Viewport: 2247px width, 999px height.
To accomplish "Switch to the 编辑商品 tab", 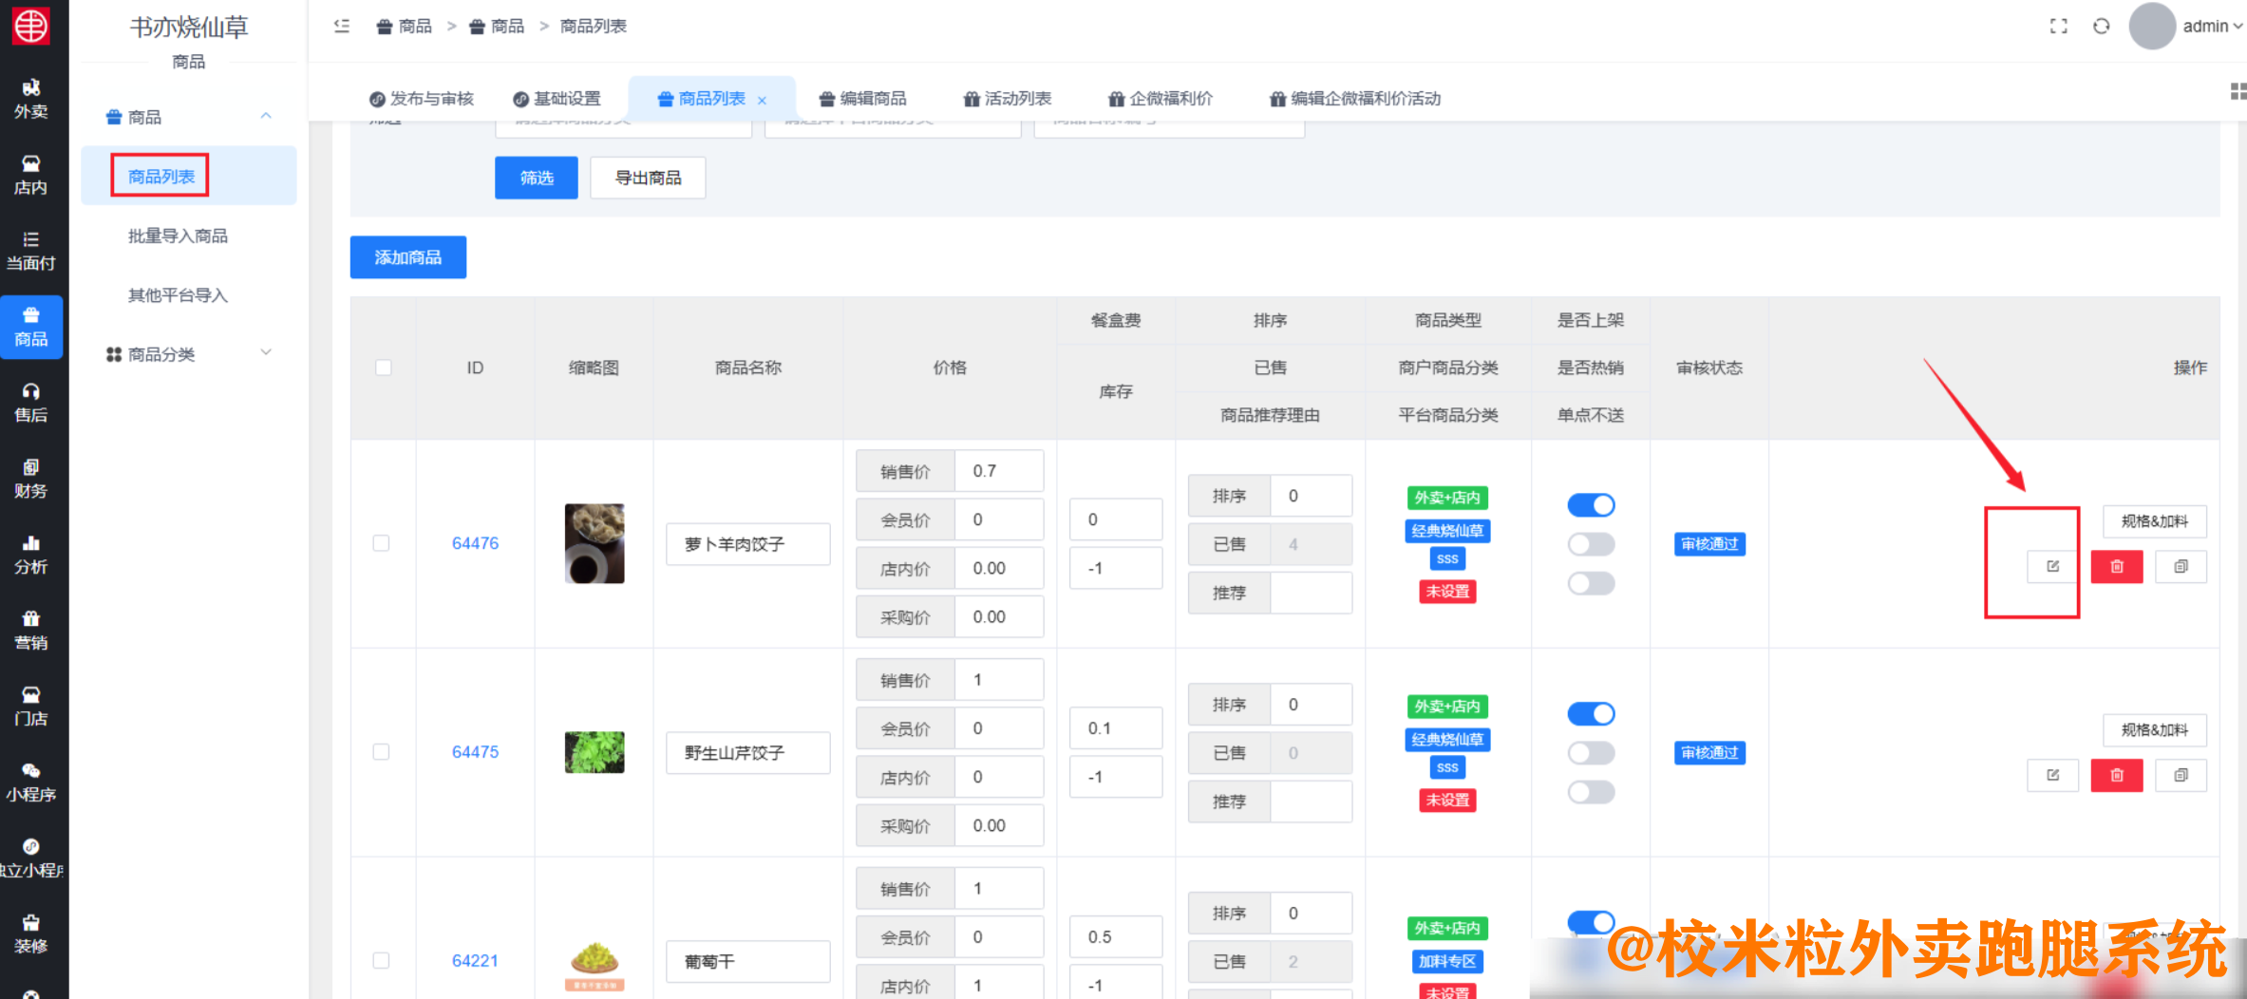I will click(x=862, y=98).
